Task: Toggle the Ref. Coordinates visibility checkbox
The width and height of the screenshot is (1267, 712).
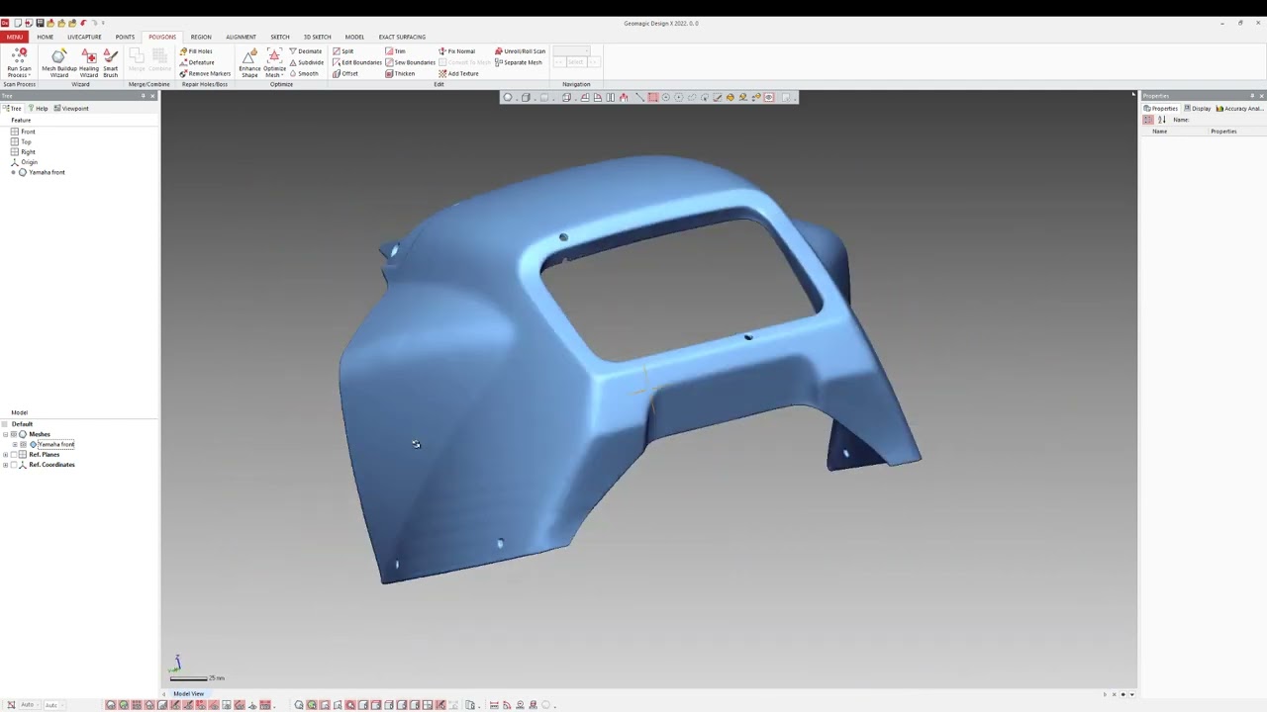Action: (x=14, y=465)
